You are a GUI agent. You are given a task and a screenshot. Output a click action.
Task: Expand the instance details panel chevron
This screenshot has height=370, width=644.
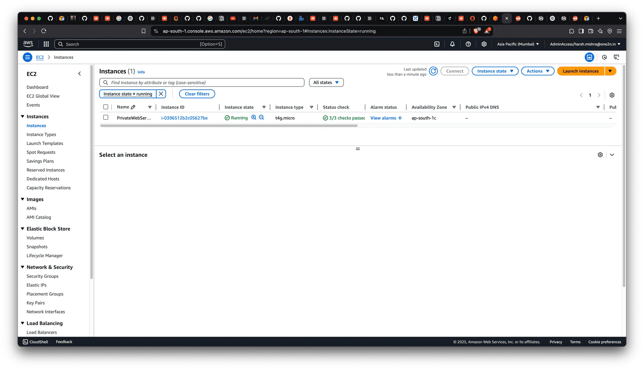(x=612, y=155)
